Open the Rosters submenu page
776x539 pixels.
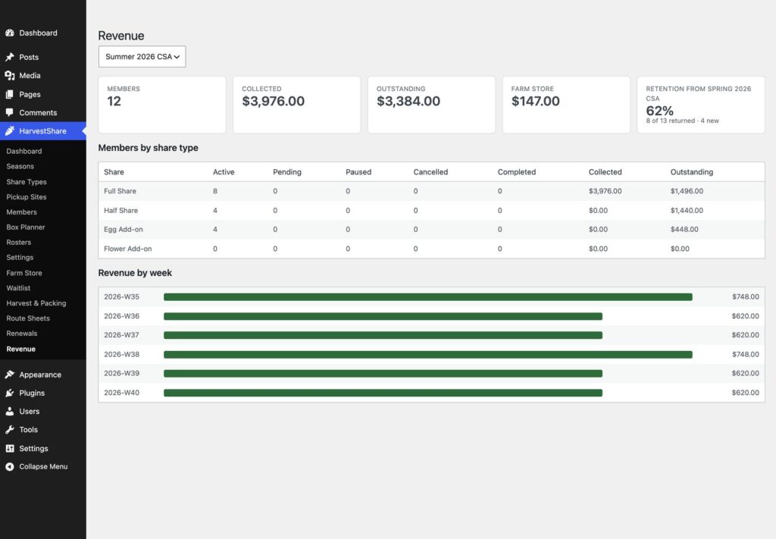[19, 243]
